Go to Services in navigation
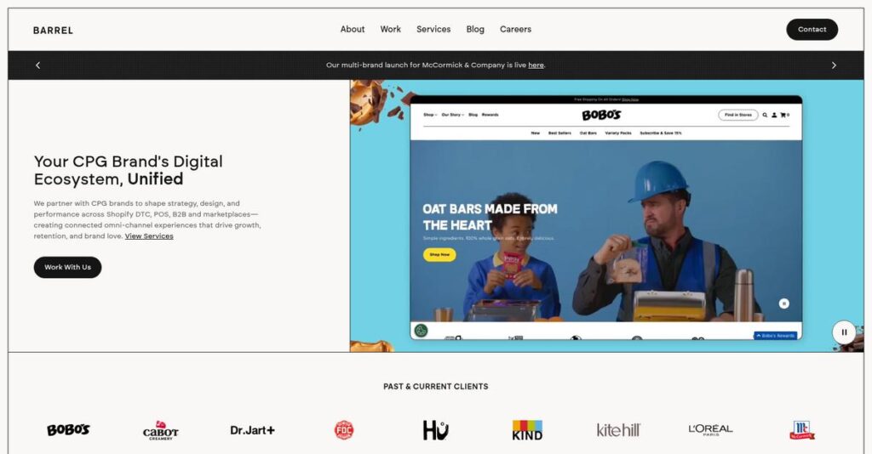This screenshot has width=872, height=454. tap(433, 30)
